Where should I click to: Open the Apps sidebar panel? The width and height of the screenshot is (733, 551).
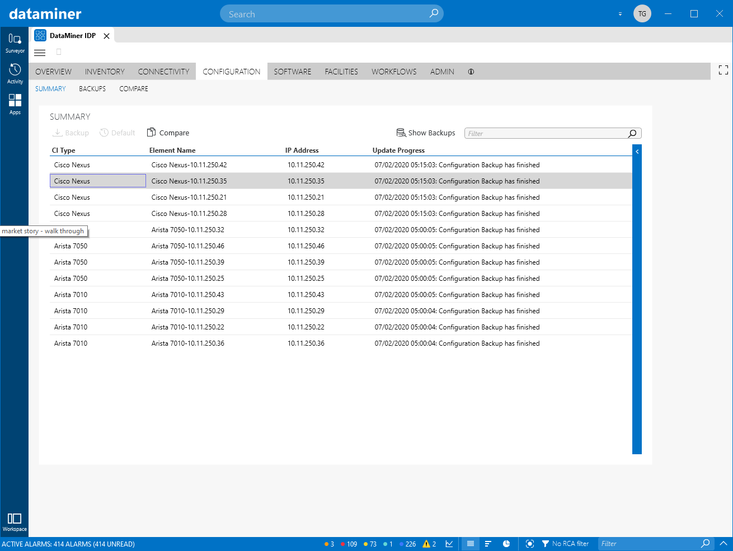[15, 105]
